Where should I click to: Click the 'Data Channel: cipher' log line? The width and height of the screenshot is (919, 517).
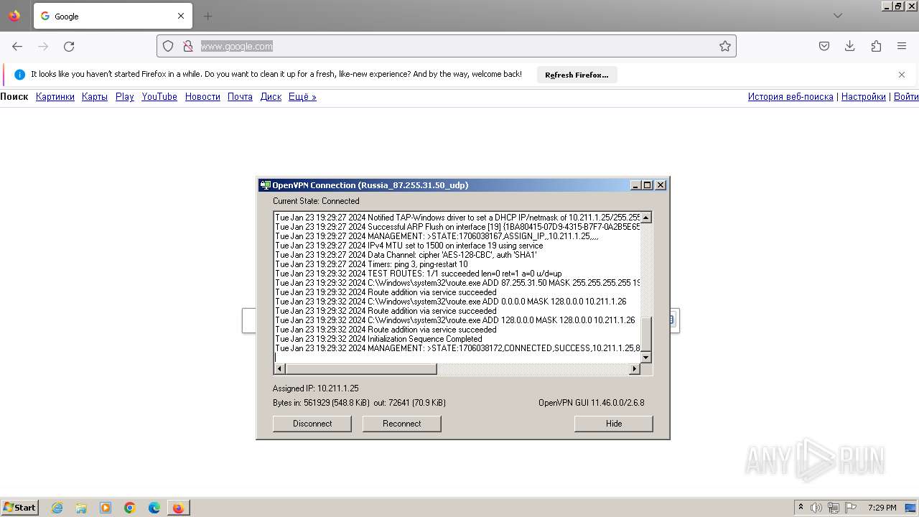point(406,255)
